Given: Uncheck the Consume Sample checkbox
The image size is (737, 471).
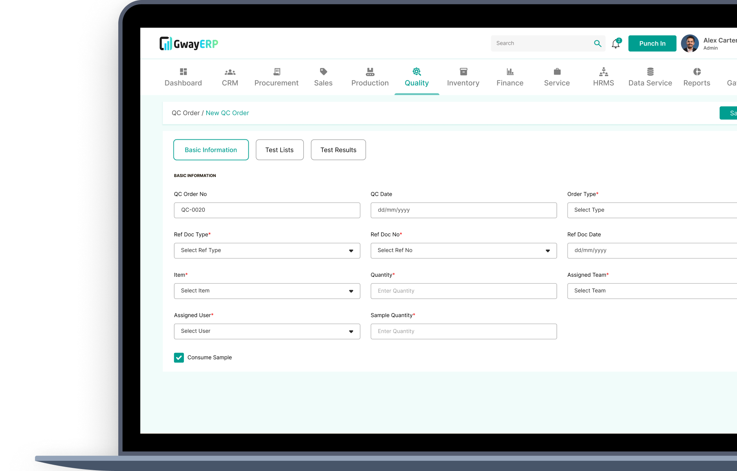Looking at the screenshot, I should coord(179,358).
